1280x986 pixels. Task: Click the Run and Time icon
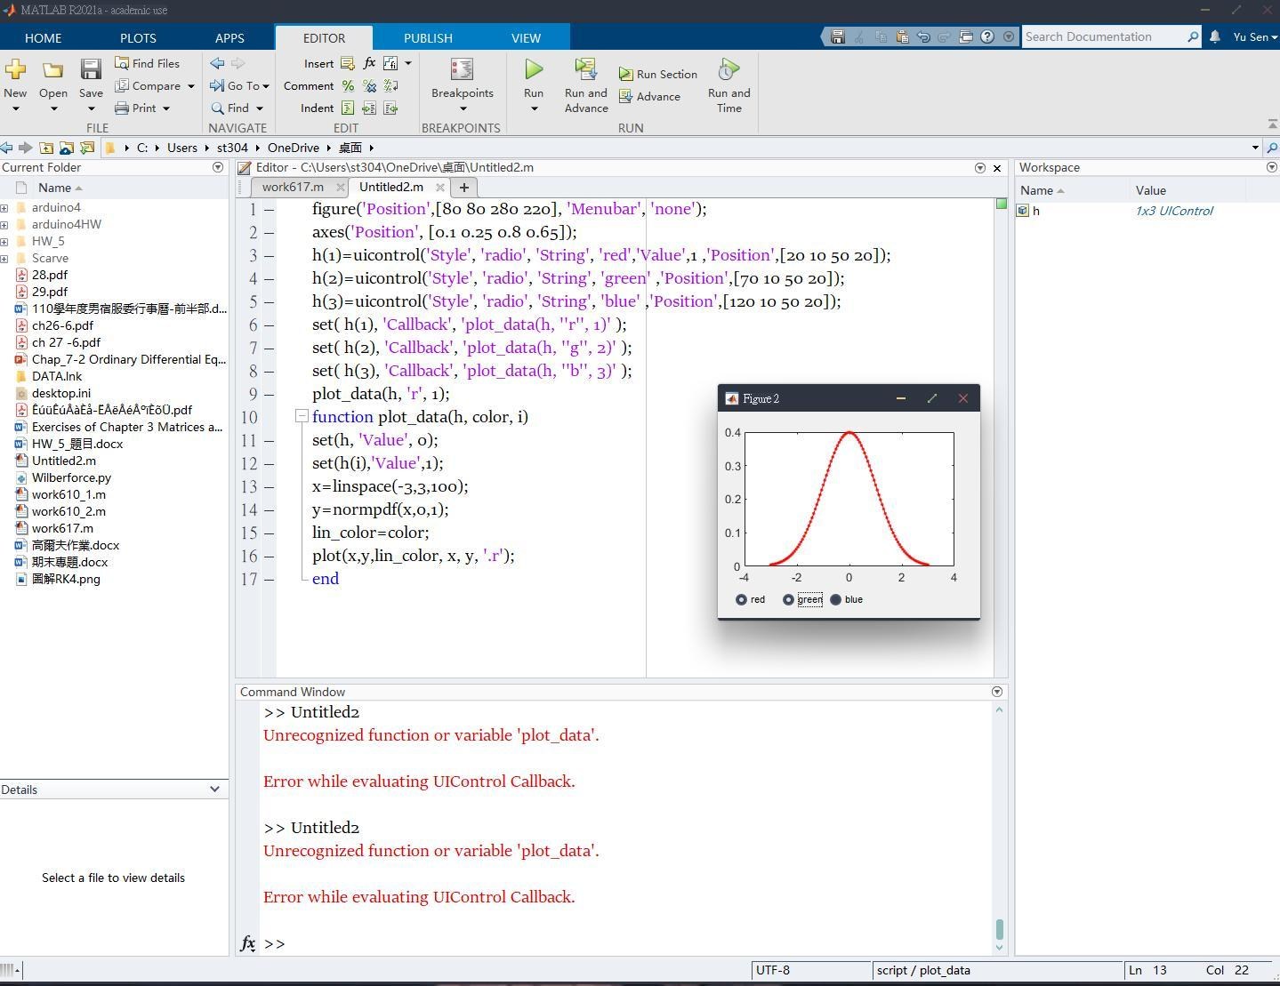[x=729, y=70]
